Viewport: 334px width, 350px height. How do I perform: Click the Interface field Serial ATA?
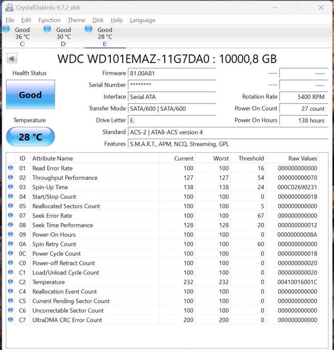pos(172,97)
